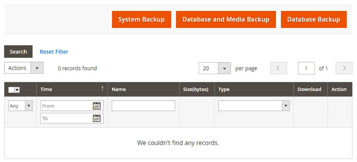Open calendar picker for To date
This screenshot has width=357, height=162.
pos(97,118)
